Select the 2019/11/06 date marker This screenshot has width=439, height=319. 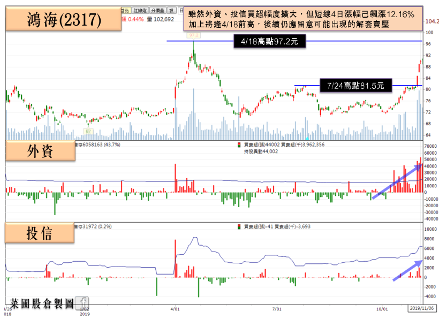(422, 308)
